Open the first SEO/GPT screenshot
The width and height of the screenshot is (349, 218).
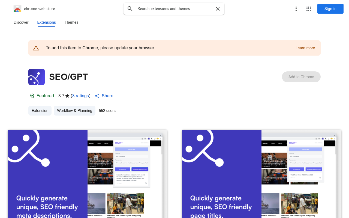coord(87,174)
